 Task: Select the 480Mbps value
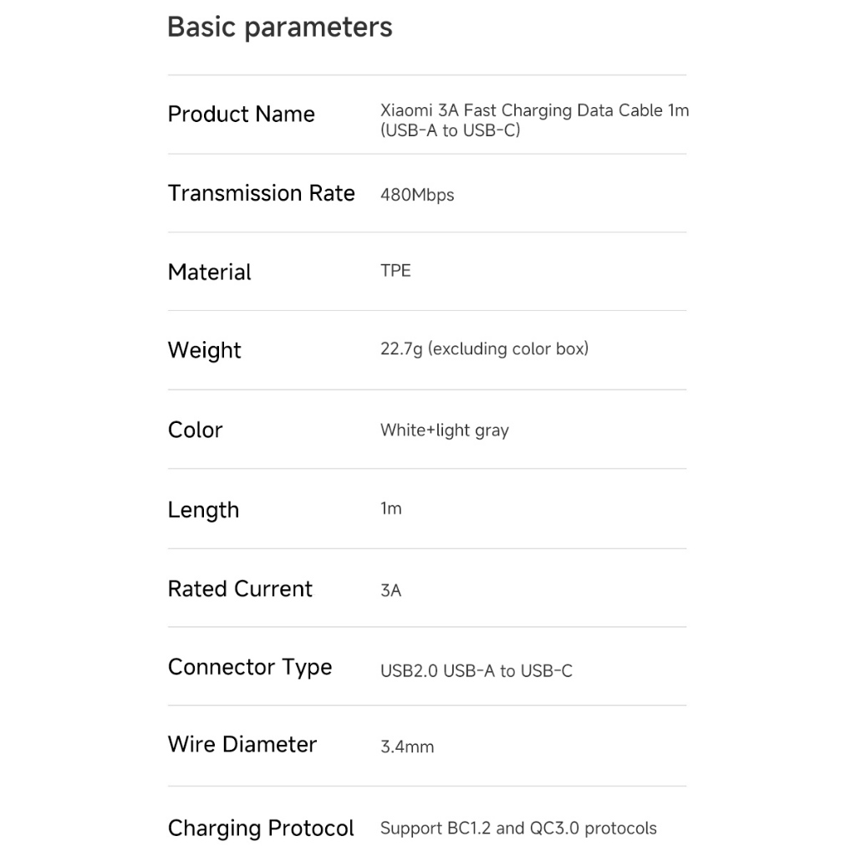point(417,196)
